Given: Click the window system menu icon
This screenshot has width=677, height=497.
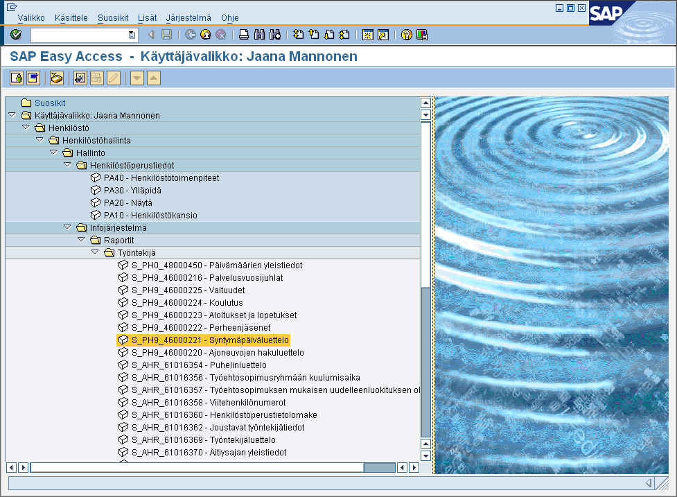Looking at the screenshot, I should (x=12, y=7).
